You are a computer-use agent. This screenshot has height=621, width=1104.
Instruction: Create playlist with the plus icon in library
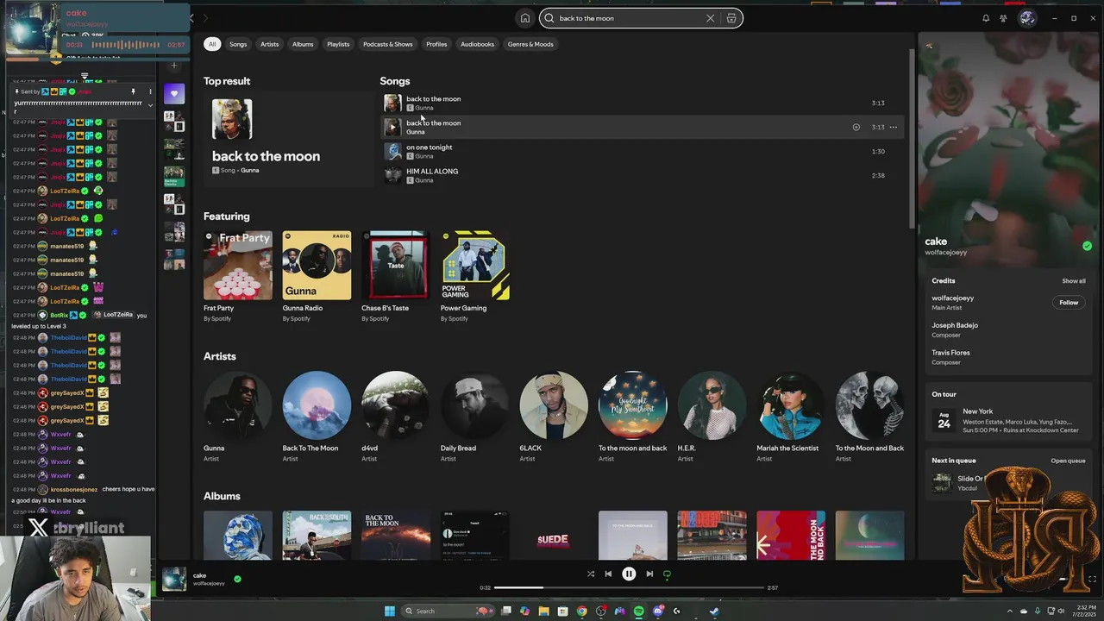(x=174, y=66)
